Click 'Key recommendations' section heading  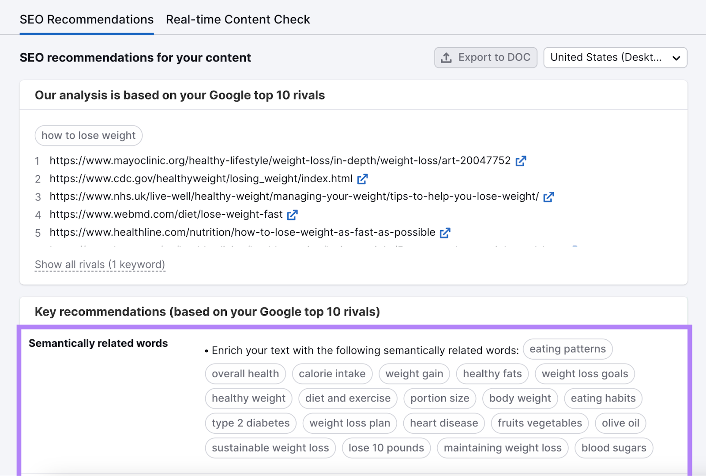tap(207, 312)
